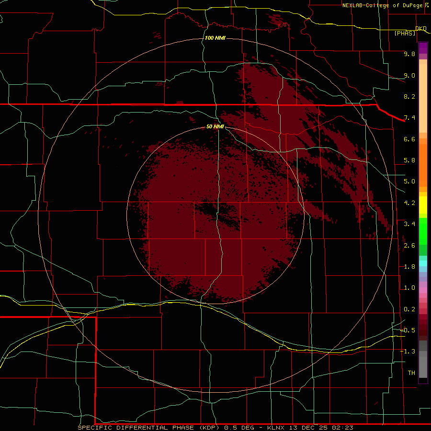Click the 3.4 value on the color scale

[x=409, y=224]
